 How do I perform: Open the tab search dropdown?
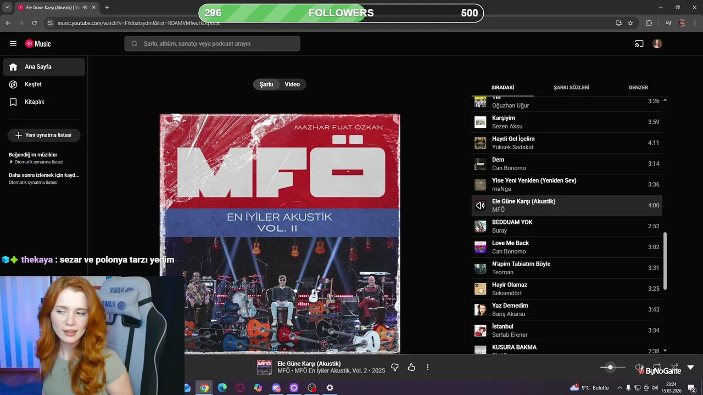point(7,8)
